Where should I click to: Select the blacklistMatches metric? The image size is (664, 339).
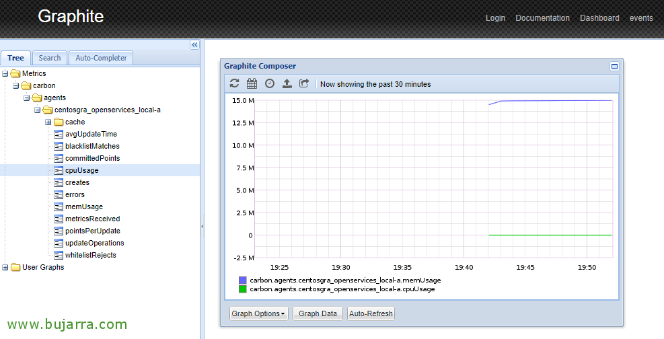point(92,146)
